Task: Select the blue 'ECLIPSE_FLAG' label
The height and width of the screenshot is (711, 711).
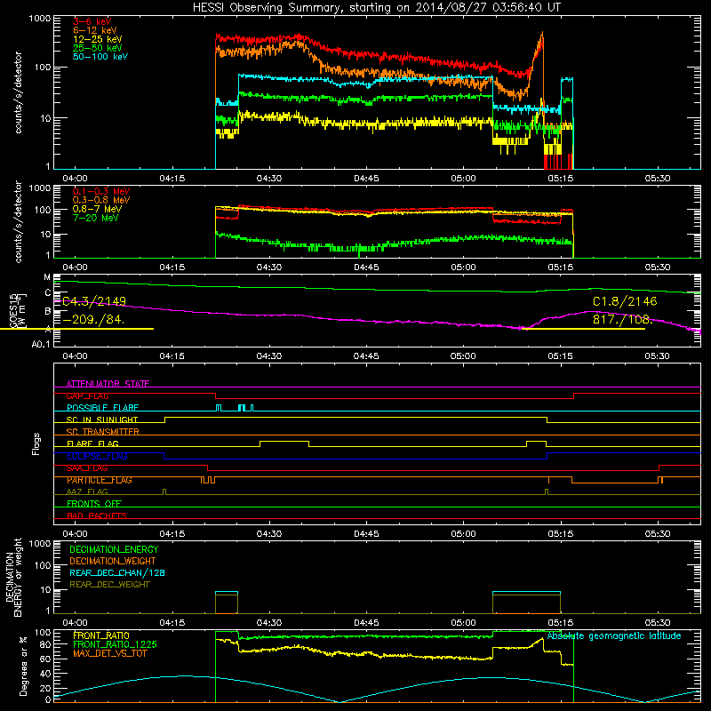Action: pos(97,456)
